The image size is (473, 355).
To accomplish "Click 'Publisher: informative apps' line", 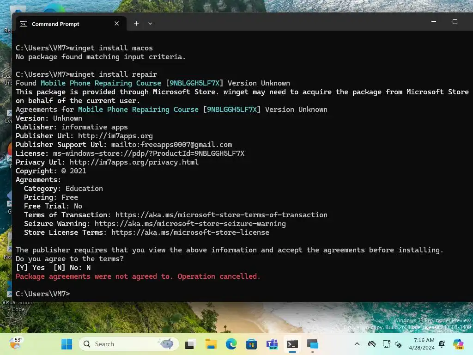I will (x=72, y=127).
